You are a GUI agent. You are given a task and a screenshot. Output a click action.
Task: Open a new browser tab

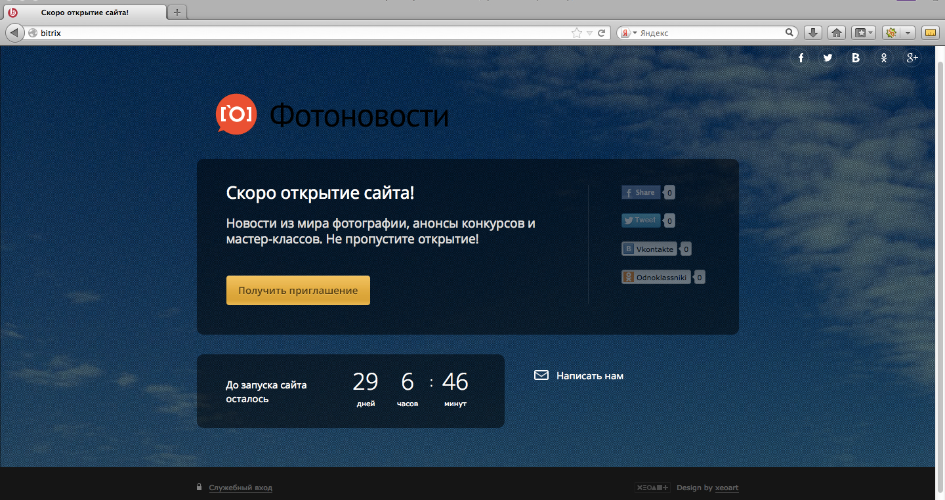pyautogui.click(x=177, y=12)
